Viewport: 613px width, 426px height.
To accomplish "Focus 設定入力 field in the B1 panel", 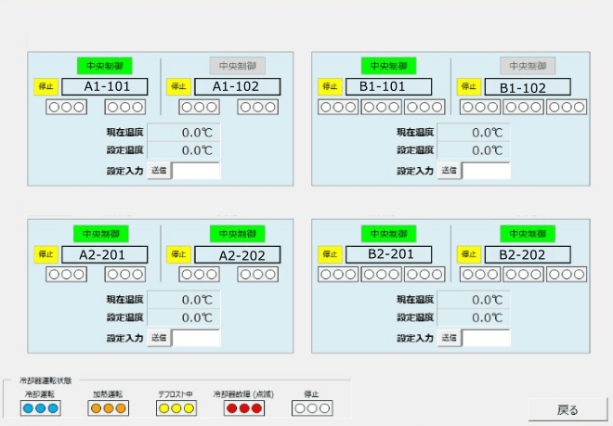I will coord(487,171).
